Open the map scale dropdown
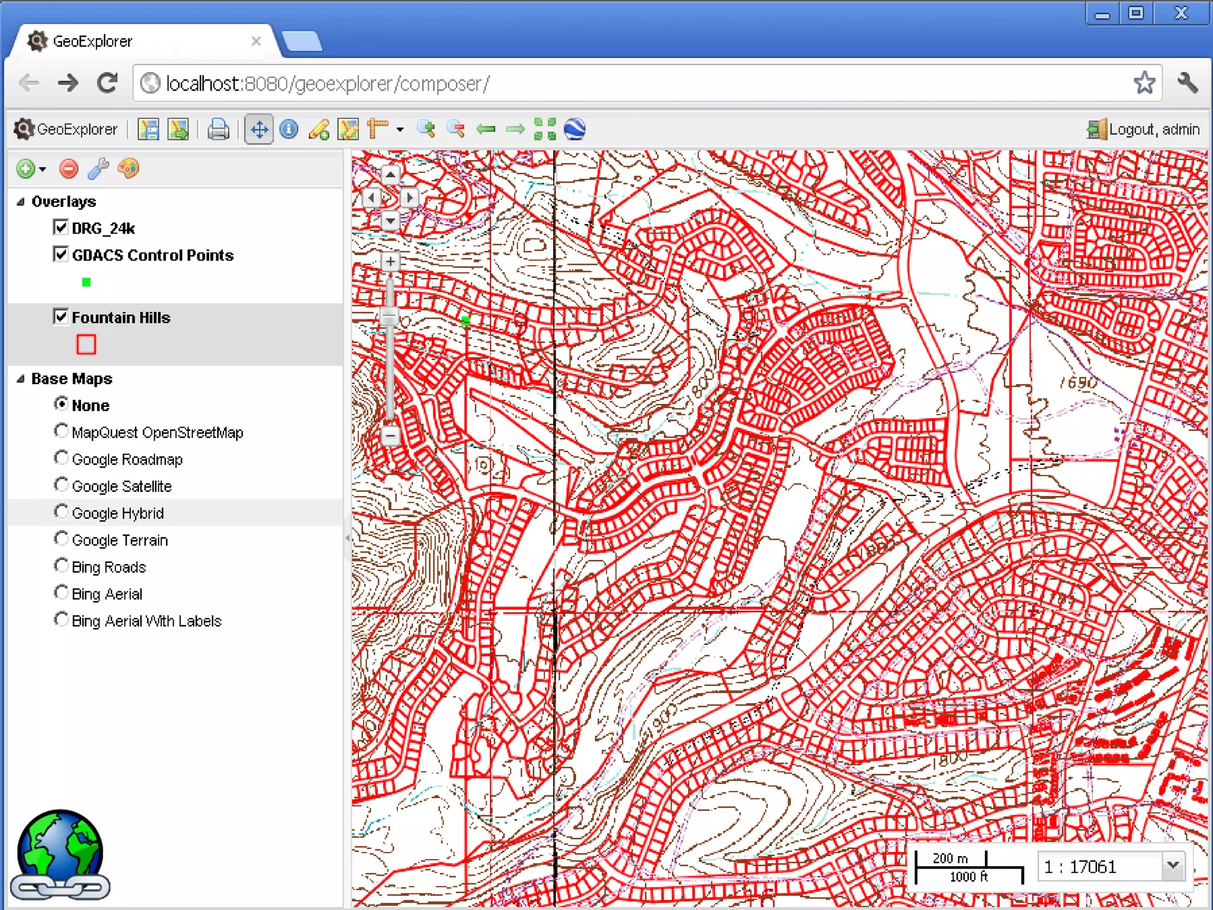Viewport: 1213px width, 910px height. pos(1172,866)
